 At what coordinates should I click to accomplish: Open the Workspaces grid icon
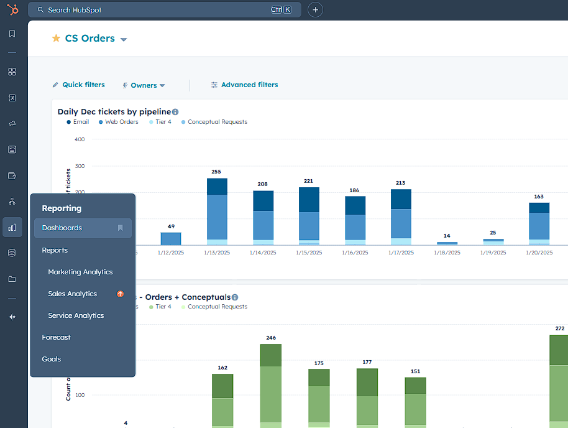point(12,72)
